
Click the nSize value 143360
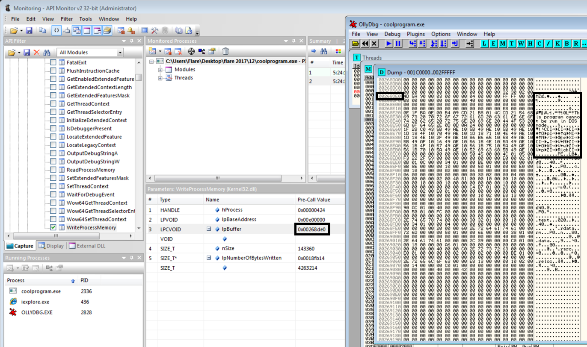(x=306, y=248)
